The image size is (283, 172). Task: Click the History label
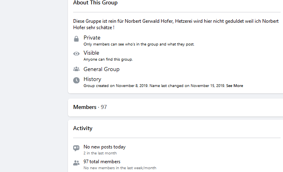pyautogui.click(x=92, y=79)
